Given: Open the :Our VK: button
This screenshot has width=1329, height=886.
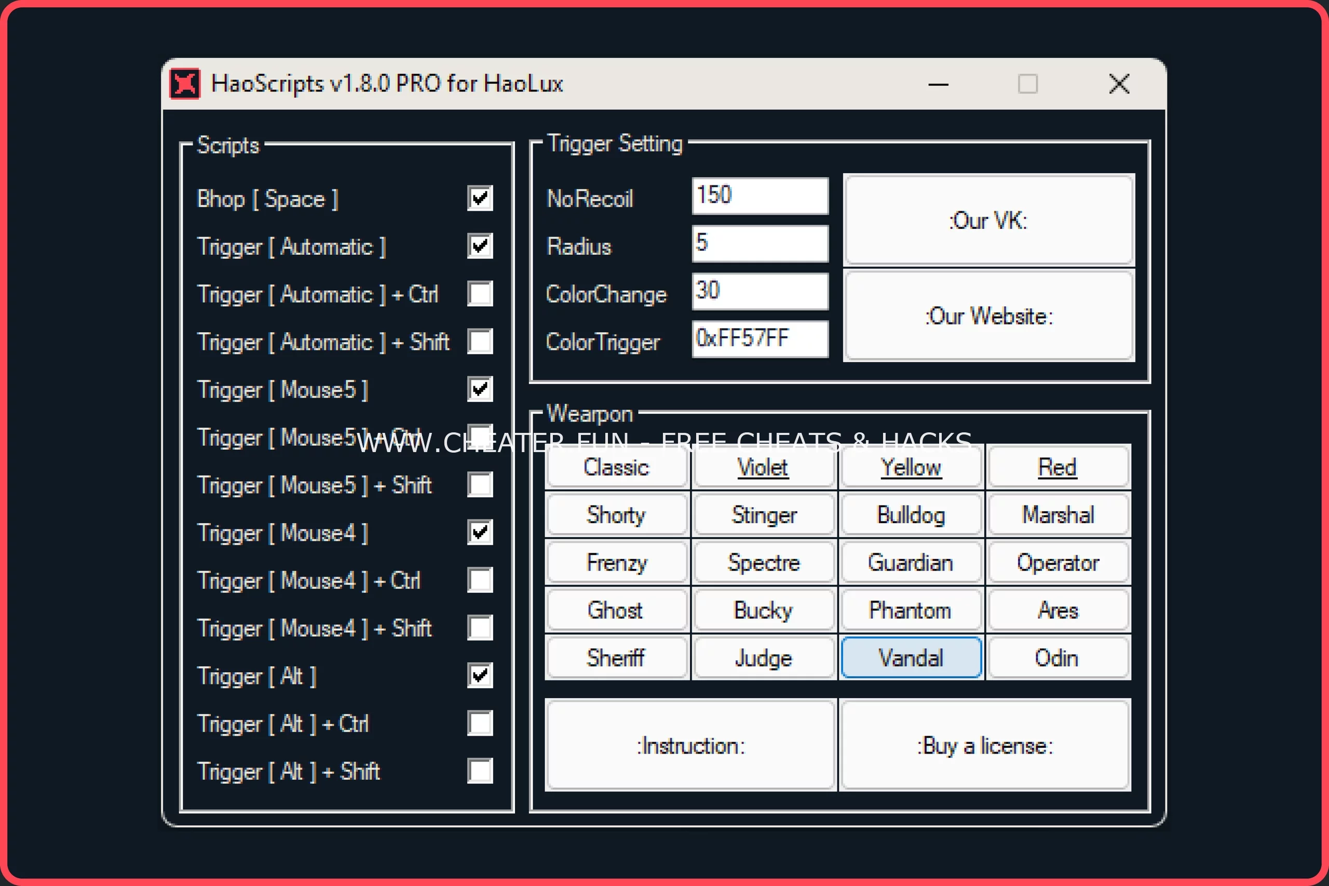Looking at the screenshot, I should 989,220.
